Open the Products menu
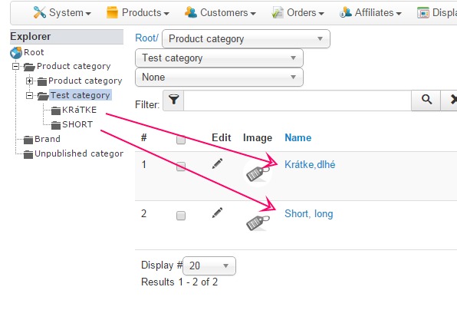This screenshot has width=457, height=310. tap(138, 13)
